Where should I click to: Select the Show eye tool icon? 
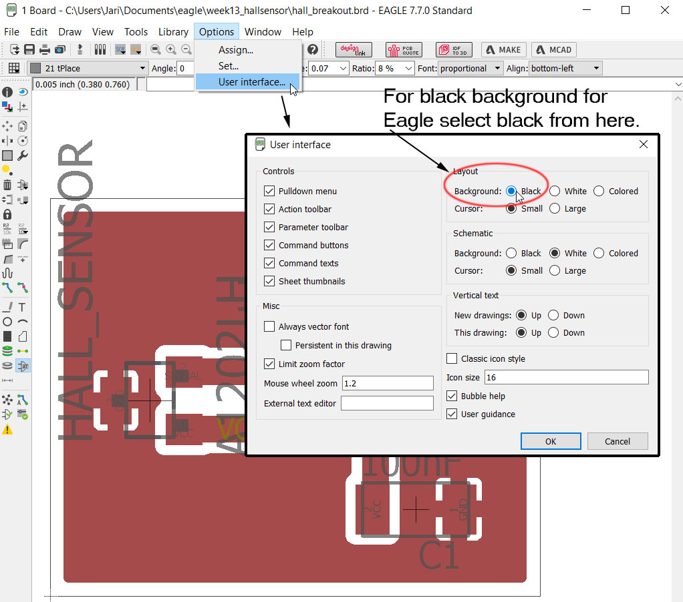tap(23, 92)
